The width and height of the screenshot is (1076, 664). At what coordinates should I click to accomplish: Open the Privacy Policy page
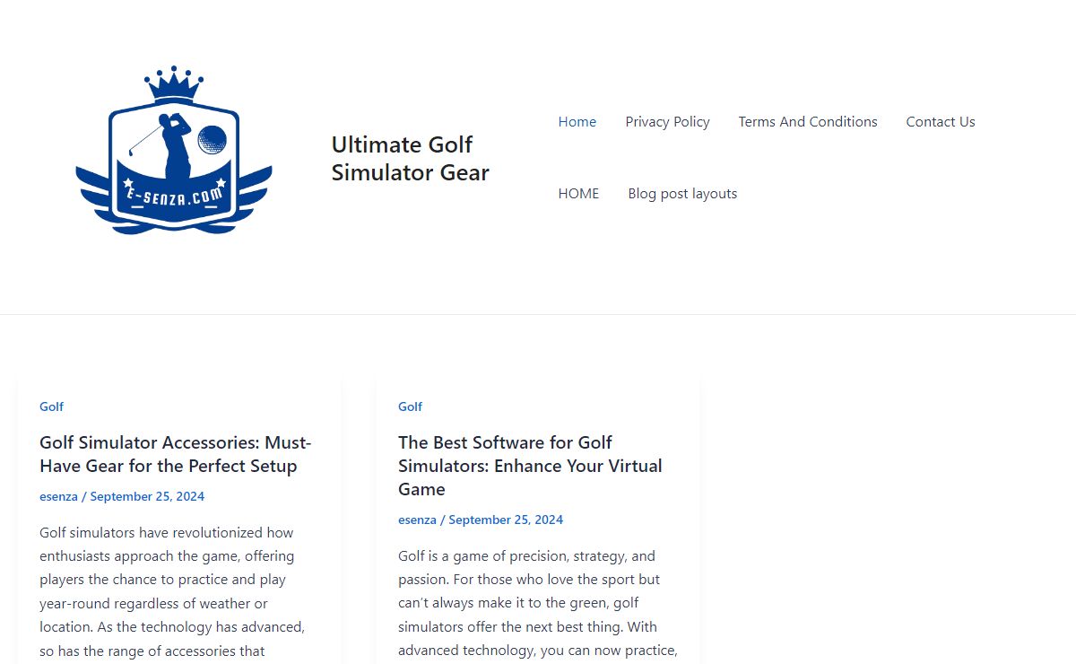(667, 122)
